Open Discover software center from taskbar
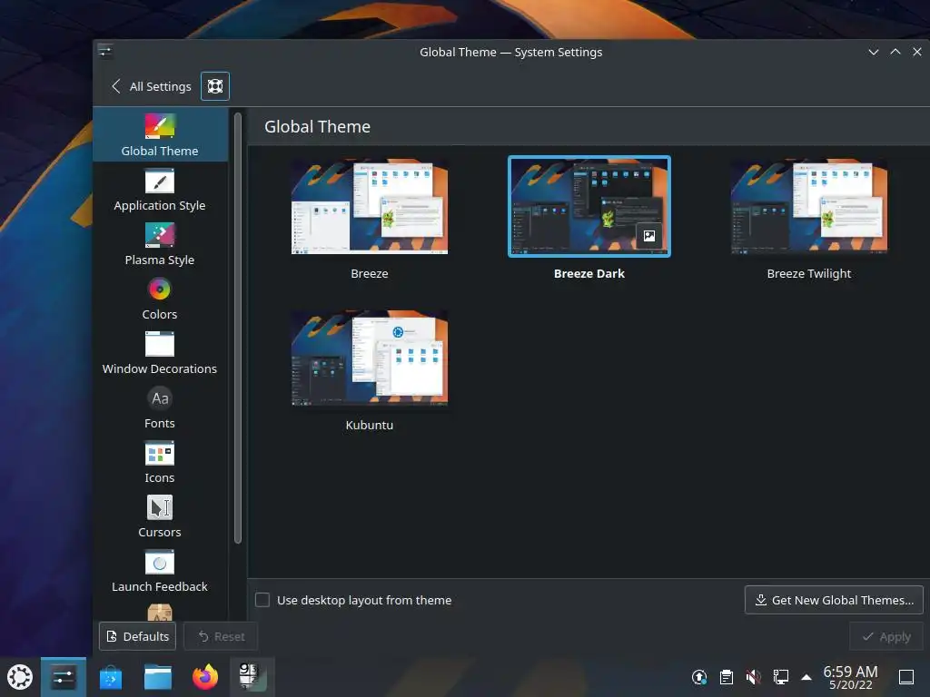The image size is (930, 697). pyautogui.click(x=110, y=677)
